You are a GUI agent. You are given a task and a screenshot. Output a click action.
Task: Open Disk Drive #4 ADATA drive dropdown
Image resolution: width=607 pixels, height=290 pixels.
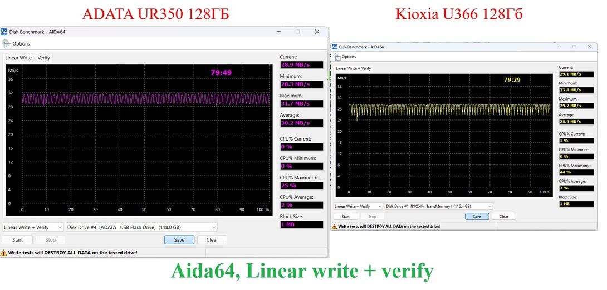click(141, 227)
